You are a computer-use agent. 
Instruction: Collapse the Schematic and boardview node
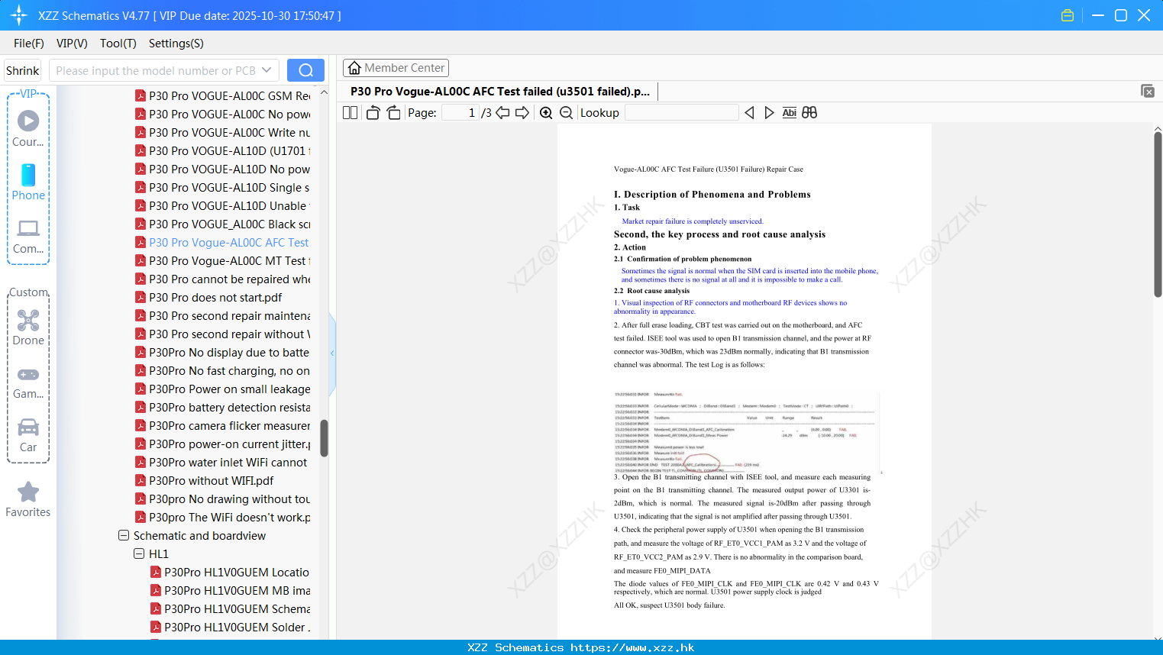[x=124, y=536]
